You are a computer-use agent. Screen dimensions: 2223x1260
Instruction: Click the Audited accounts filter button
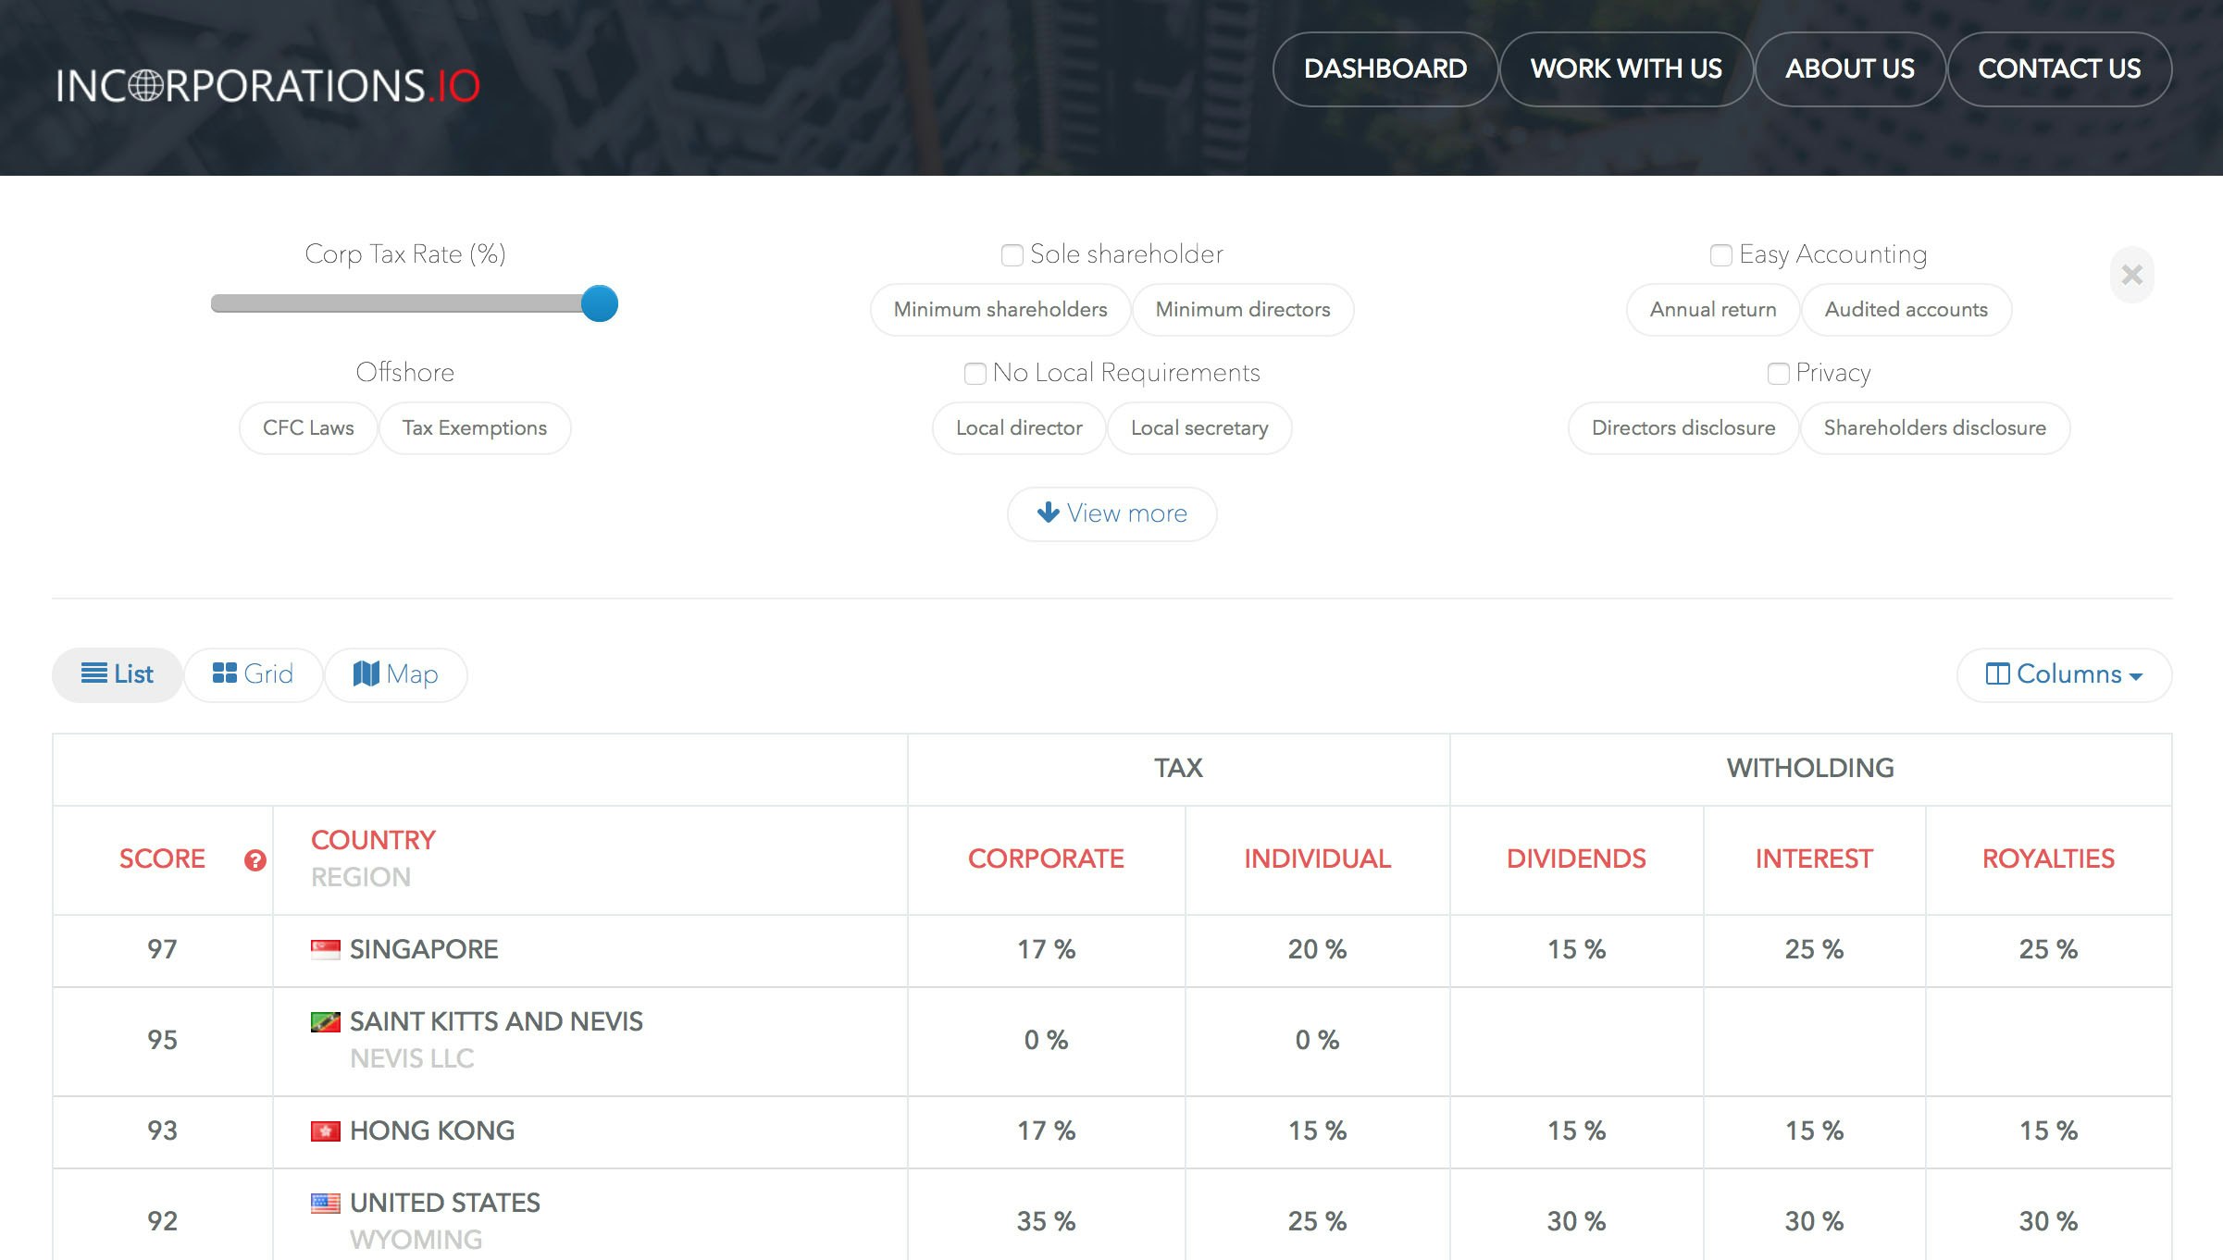pos(1906,309)
